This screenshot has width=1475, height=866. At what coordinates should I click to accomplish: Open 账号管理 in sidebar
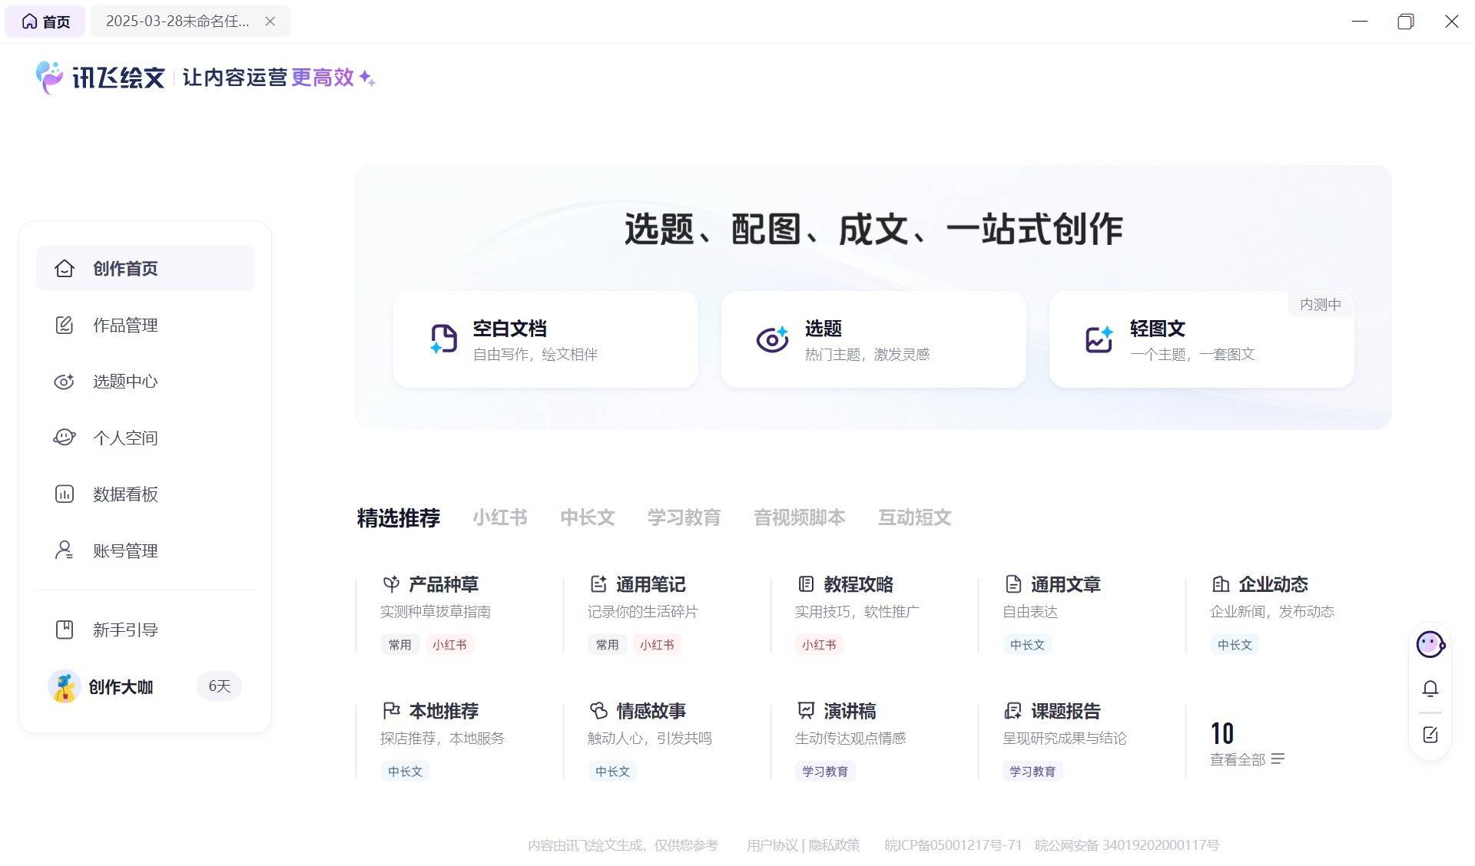pyautogui.click(x=145, y=550)
